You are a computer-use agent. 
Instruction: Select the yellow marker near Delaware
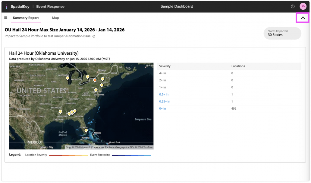96,90
